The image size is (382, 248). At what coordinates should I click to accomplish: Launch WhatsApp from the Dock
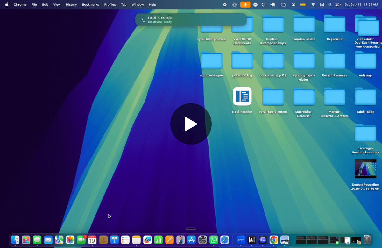point(214,240)
